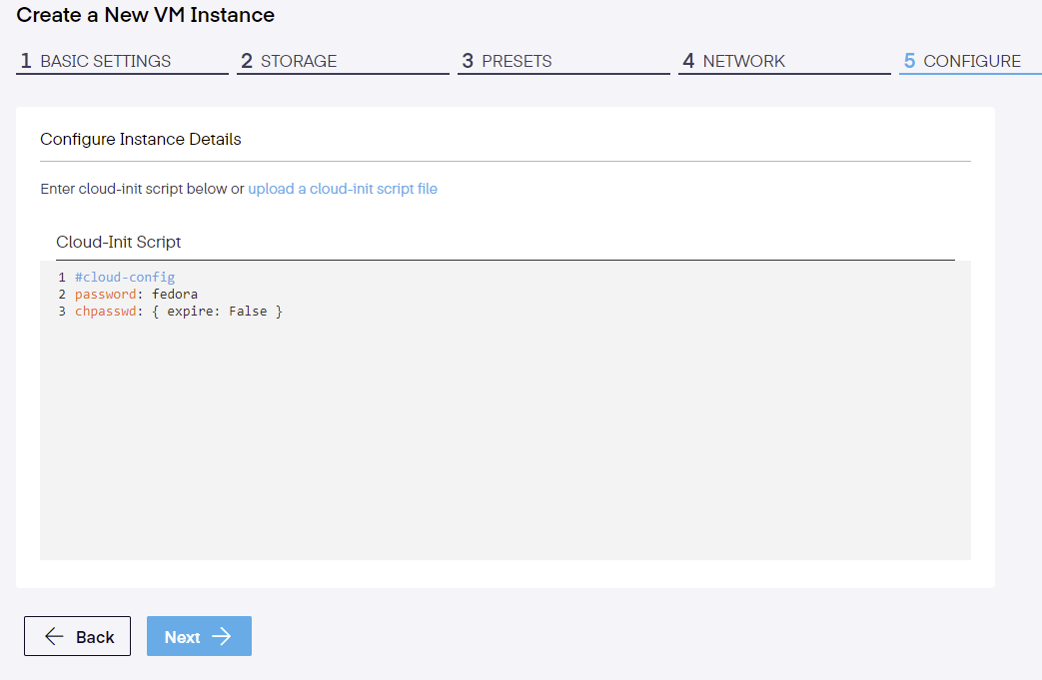Image resolution: width=1042 pixels, height=680 pixels.
Task: Click the Configure step tab
Action: pyautogui.click(x=971, y=61)
